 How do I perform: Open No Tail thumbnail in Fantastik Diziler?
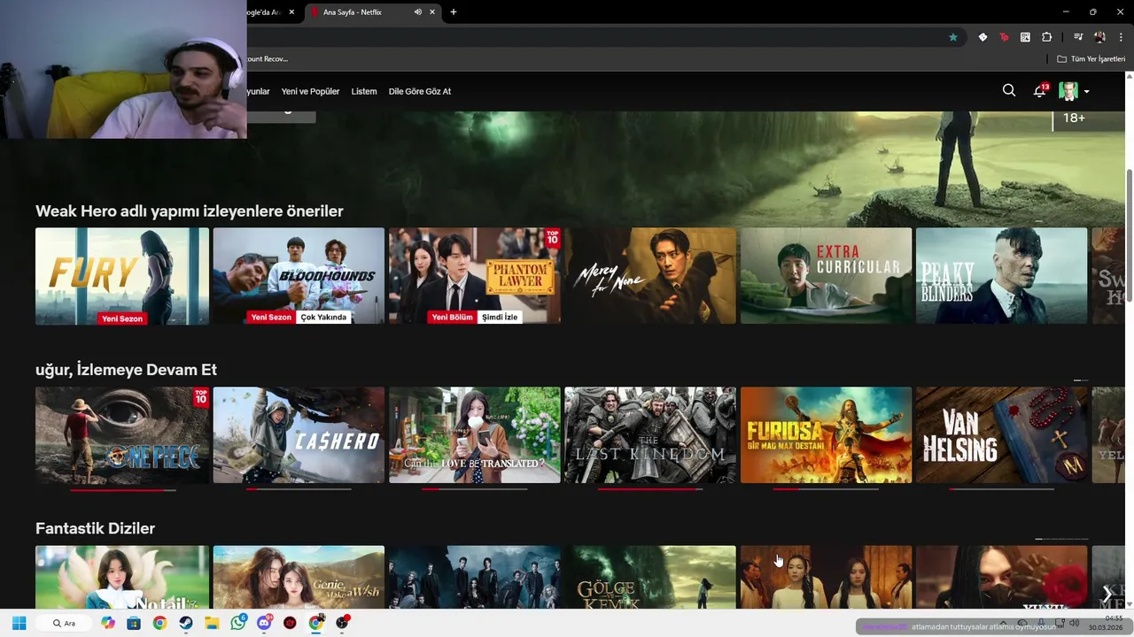tap(122, 577)
